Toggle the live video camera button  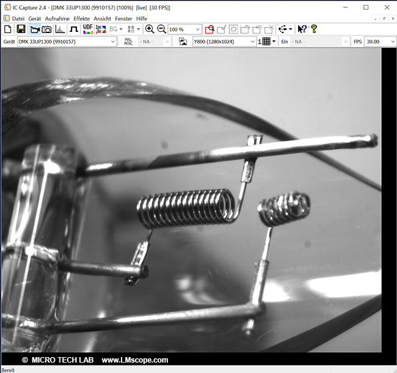tap(34, 29)
